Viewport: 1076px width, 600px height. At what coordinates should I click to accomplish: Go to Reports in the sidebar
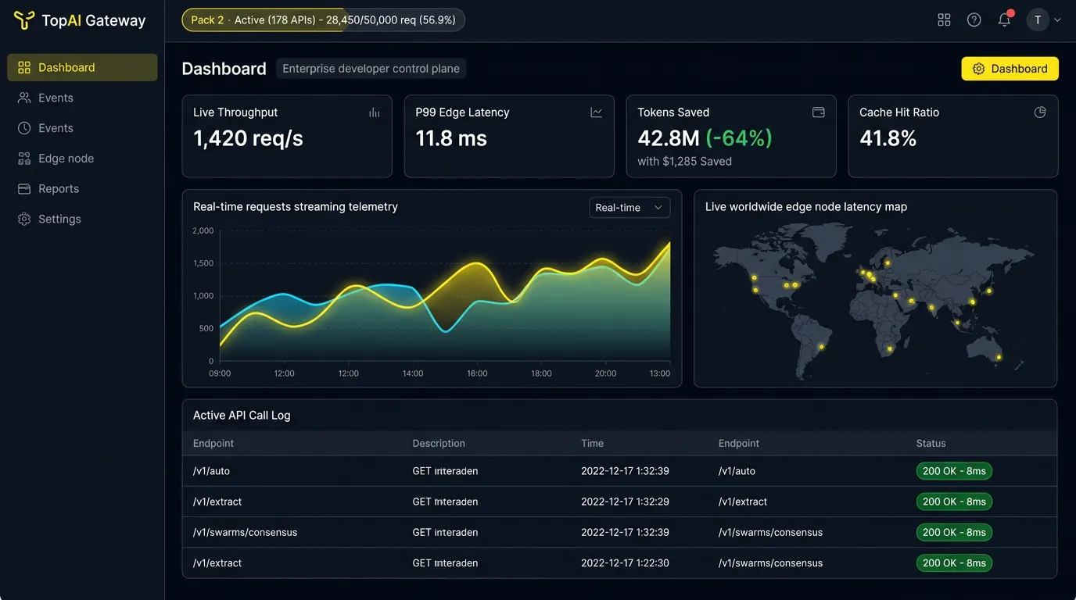(x=82, y=189)
